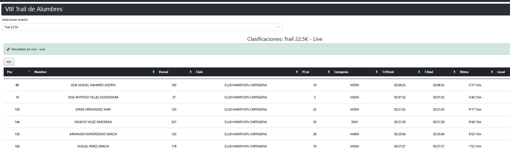Click the T.Oficial column sort icon
This screenshot has width=510, height=152.
point(419,72)
